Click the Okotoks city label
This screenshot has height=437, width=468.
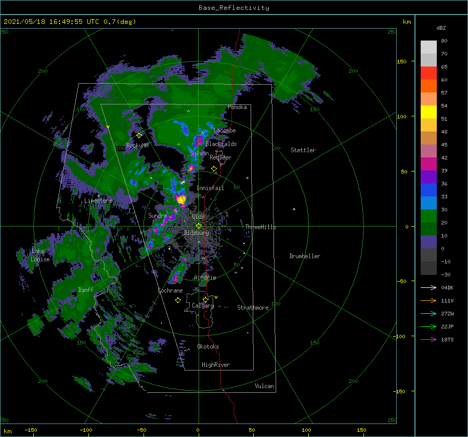tap(208, 347)
